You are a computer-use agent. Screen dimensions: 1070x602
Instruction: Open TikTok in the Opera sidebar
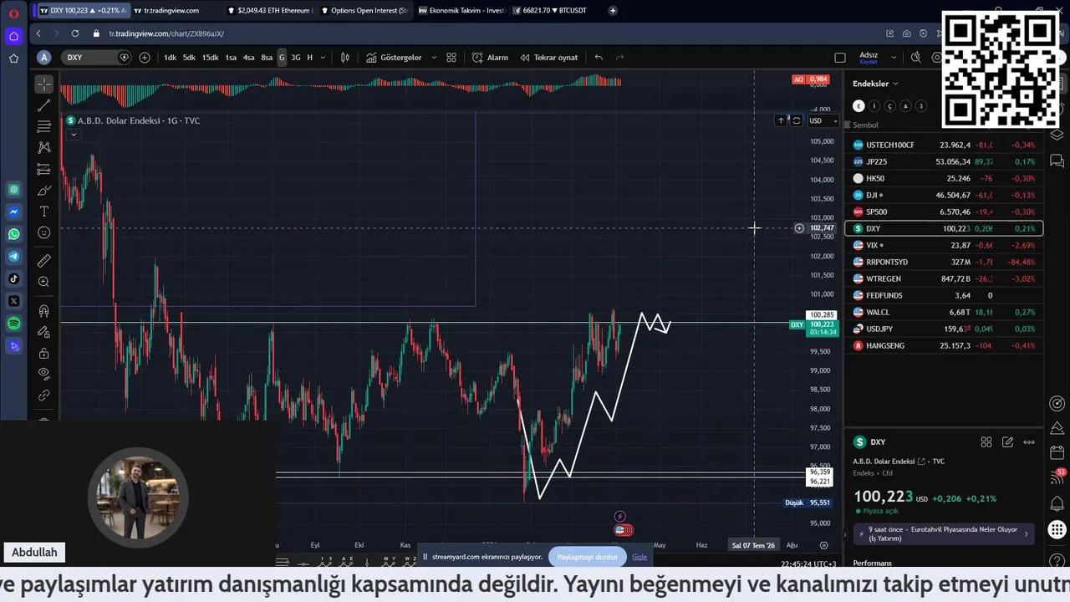coord(14,278)
